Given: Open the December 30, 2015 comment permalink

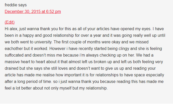Looking at the screenshot, I should tap(33, 11).
